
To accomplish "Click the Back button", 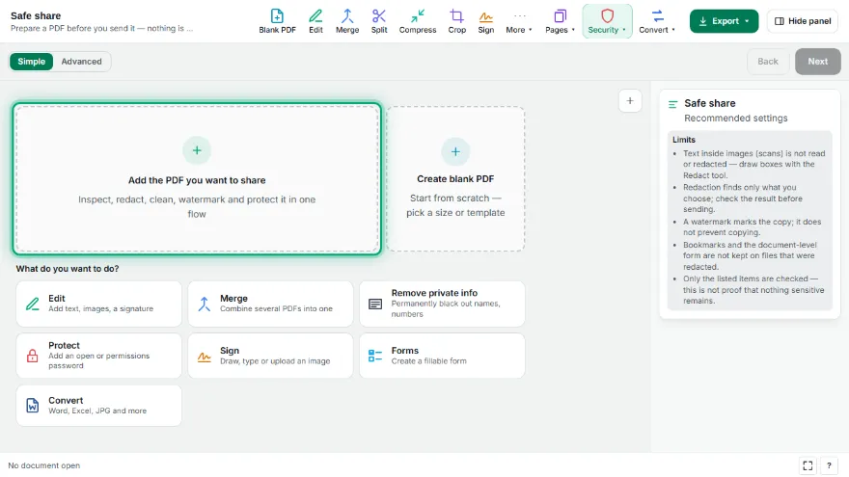I will tap(767, 61).
